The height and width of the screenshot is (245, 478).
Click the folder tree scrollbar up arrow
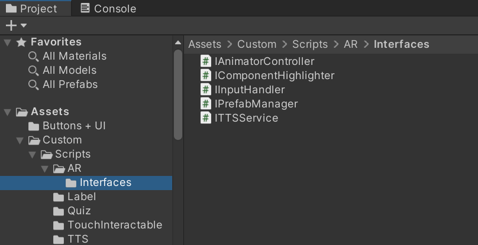pos(178,43)
